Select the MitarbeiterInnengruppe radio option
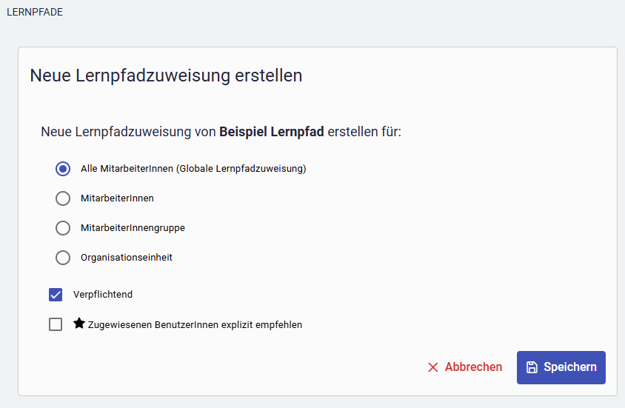 pos(63,228)
